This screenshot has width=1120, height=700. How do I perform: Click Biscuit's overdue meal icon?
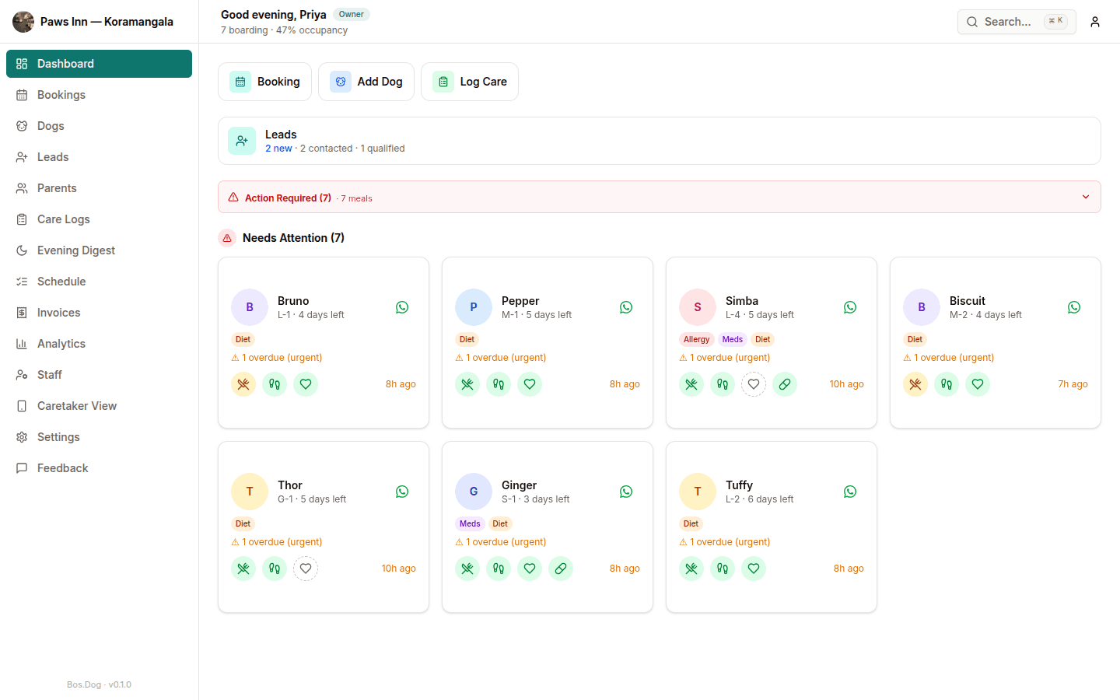pos(915,384)
